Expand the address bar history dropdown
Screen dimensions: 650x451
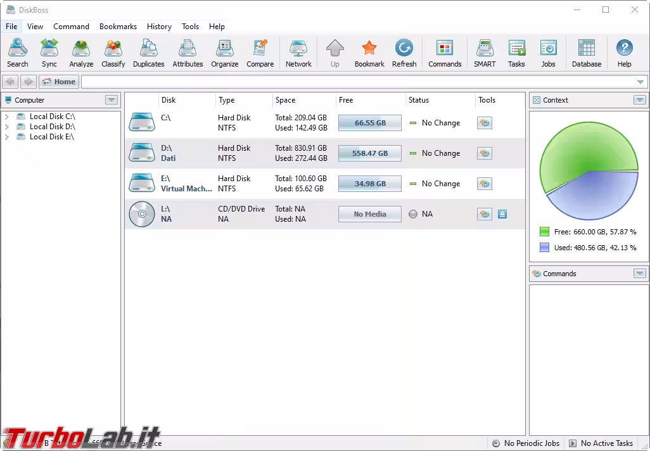pyautogui.click(x=640, y=82)
